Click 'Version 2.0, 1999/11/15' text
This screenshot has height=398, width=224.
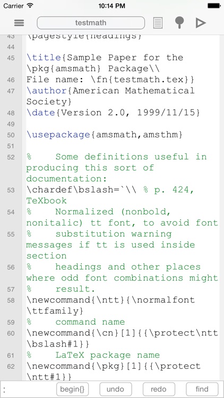128,113
